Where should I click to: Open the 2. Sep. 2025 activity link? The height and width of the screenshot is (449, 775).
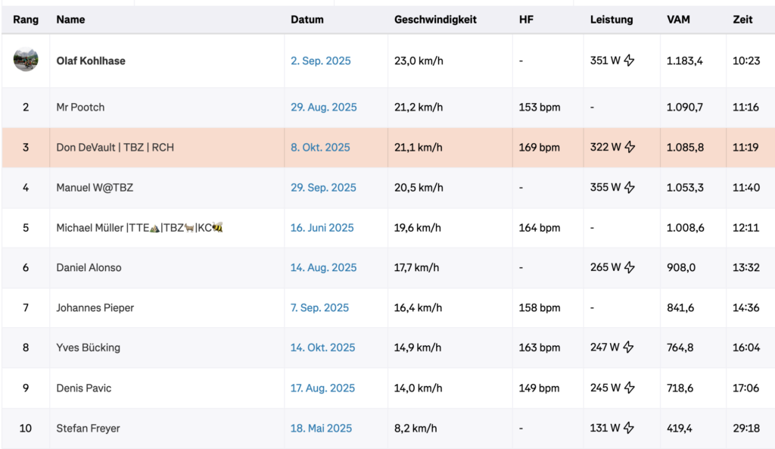[321, 61]
